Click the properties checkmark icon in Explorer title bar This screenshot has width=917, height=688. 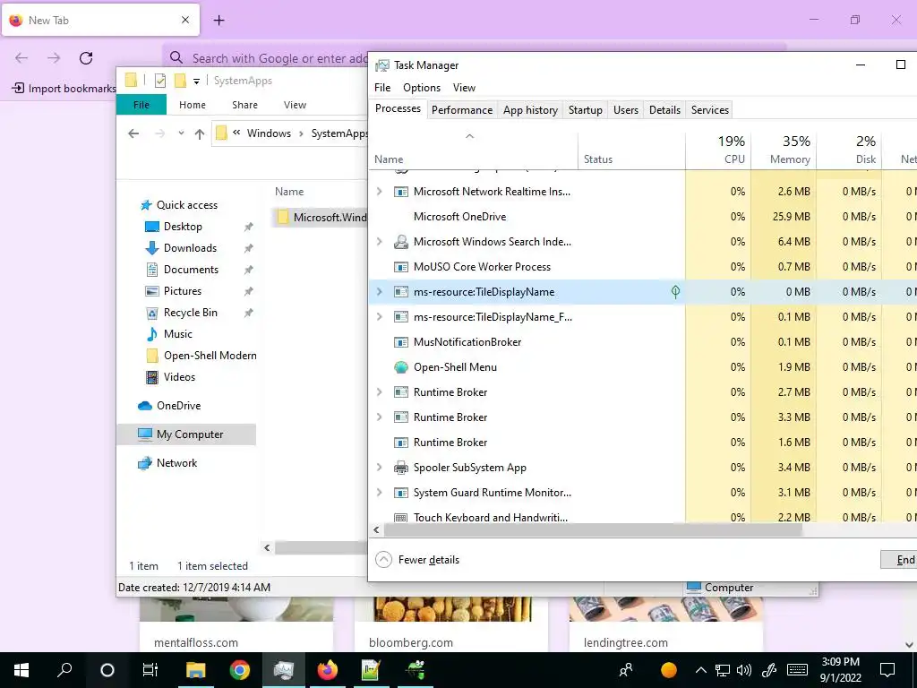point(159,81)
